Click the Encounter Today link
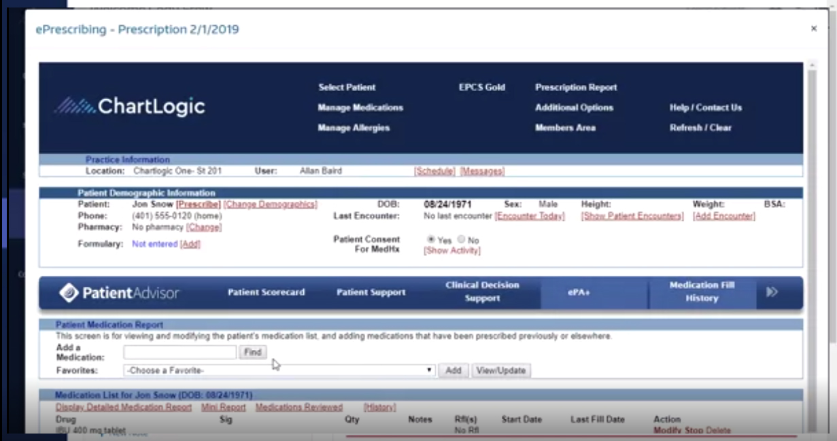The height and width of the screenshot is (441, 837). (530, 216)
